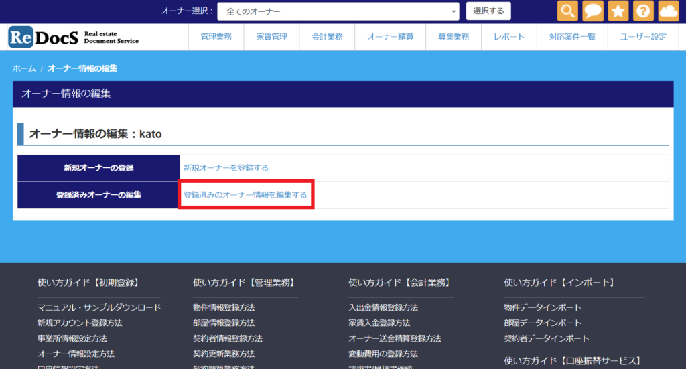Click 新規オーナーの登録 row header

98,168
